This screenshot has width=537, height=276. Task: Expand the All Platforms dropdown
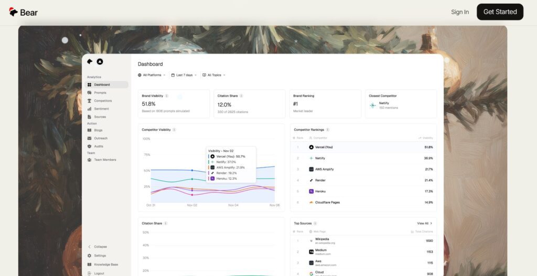click(x=152, y=75)
